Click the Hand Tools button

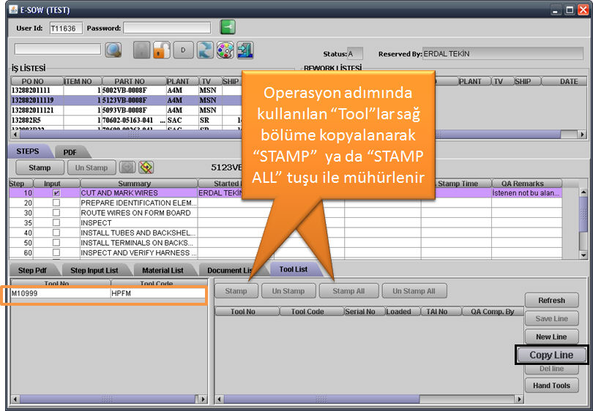tap(552, 385)
